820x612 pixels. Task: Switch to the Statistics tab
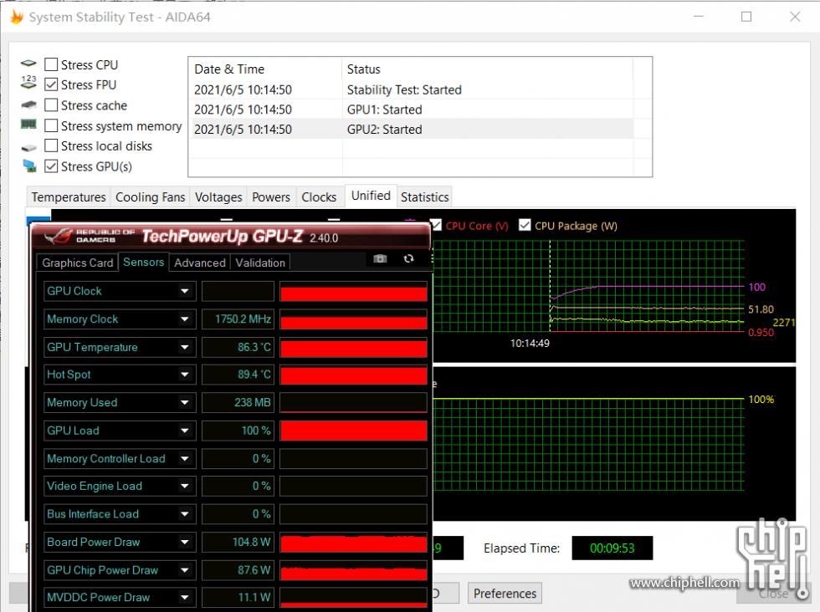pyautogui.click(x=424, y=196)
